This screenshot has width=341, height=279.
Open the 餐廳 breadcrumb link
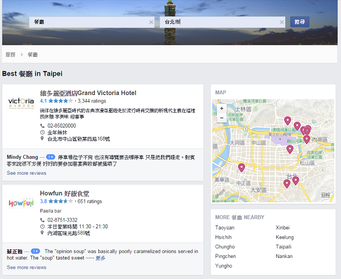point(32,55)
